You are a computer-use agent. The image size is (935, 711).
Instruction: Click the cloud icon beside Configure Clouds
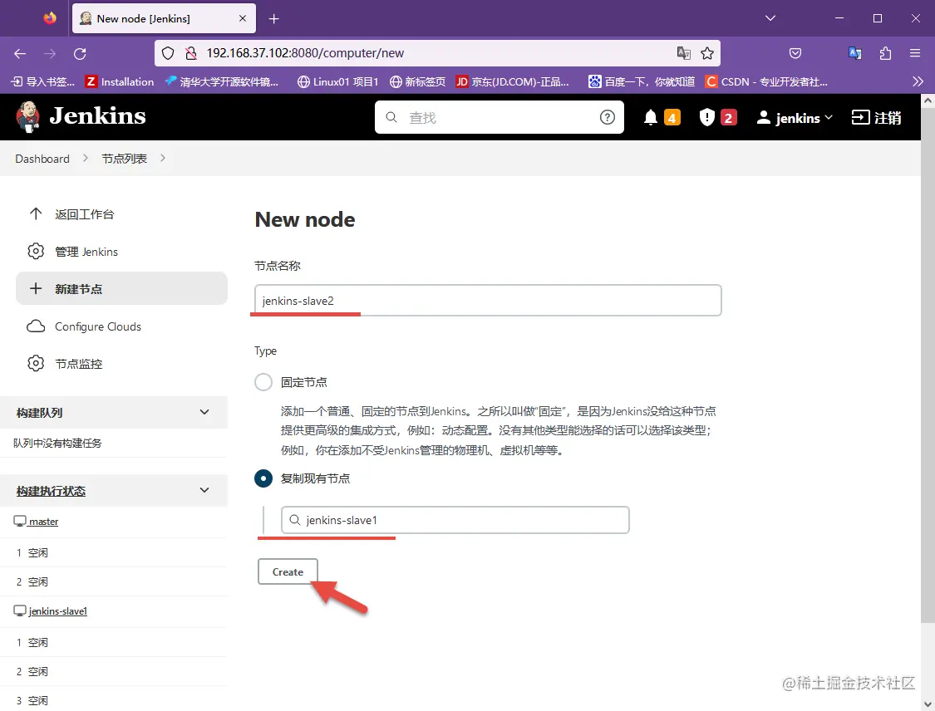click(36, 326)
